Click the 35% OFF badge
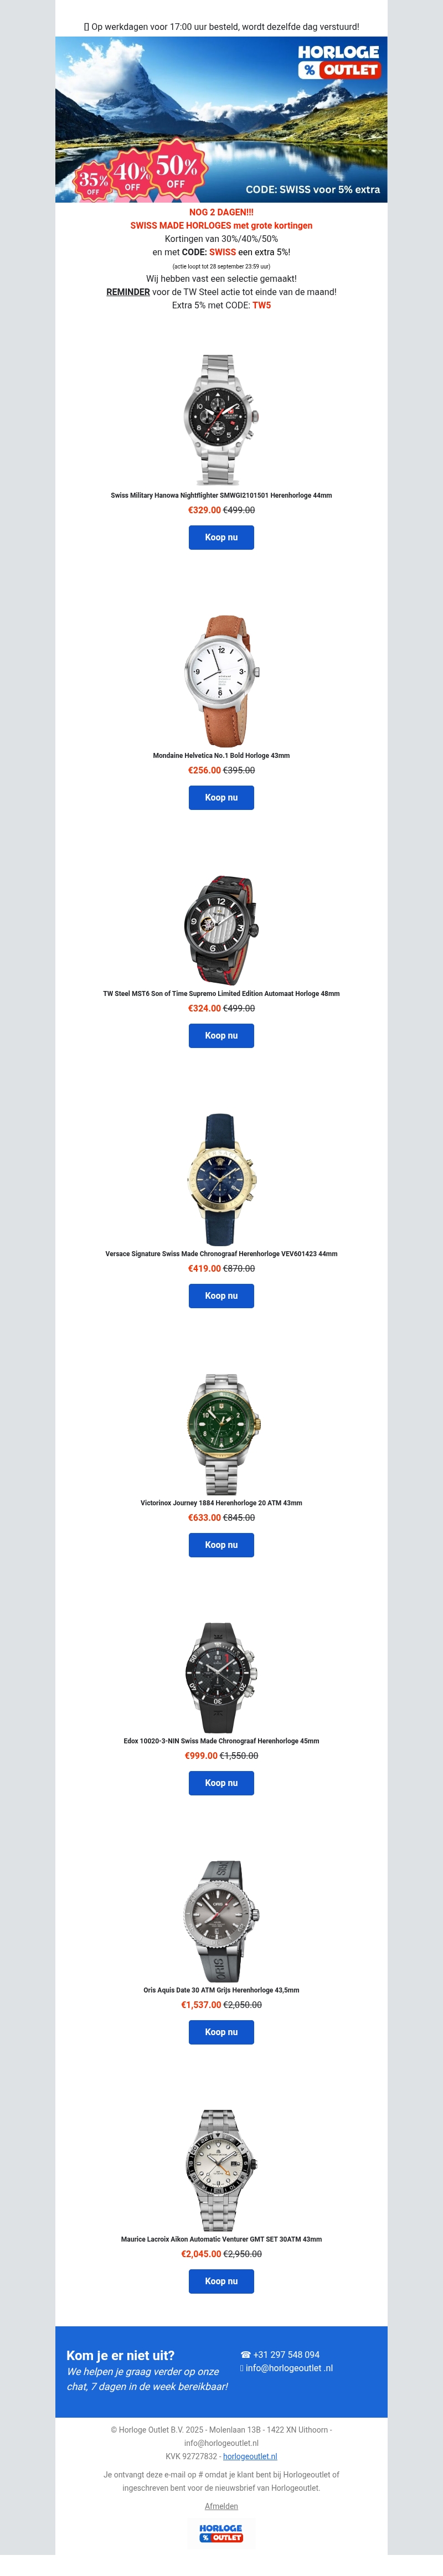Image resolution: width=443 pixels, height=2576 pixels. point(93,181)
